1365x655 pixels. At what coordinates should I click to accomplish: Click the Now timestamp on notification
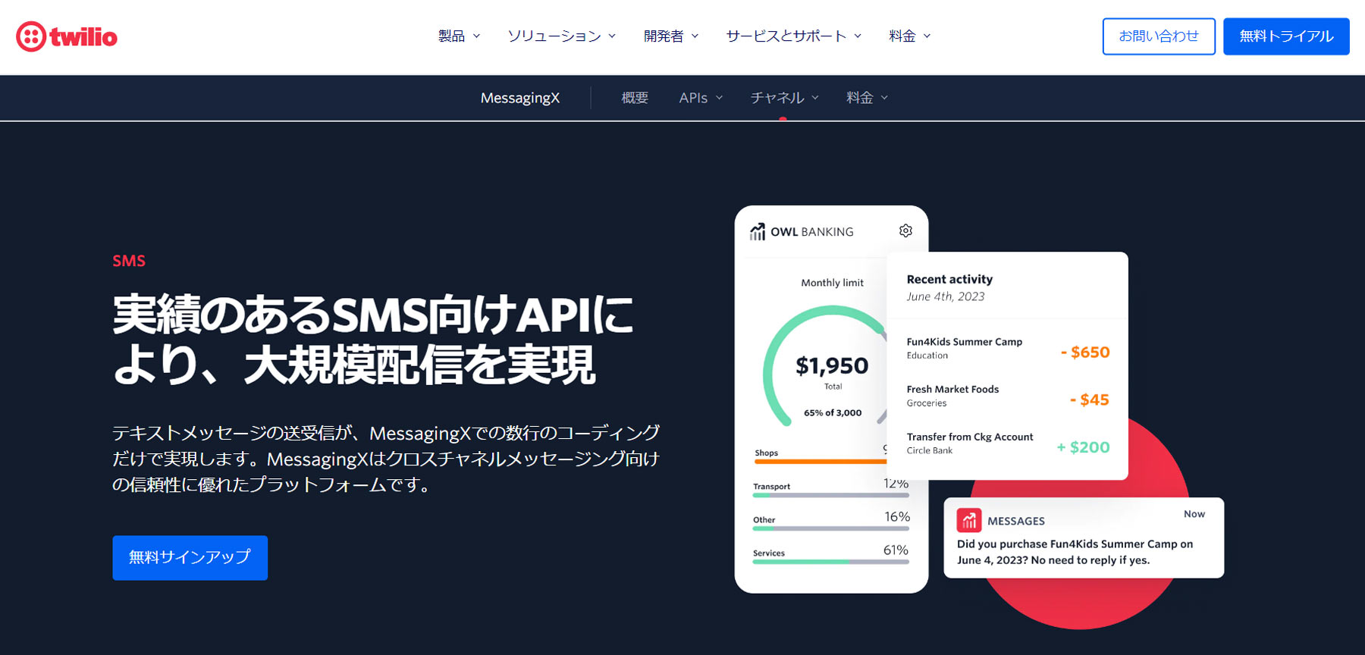1194,514
